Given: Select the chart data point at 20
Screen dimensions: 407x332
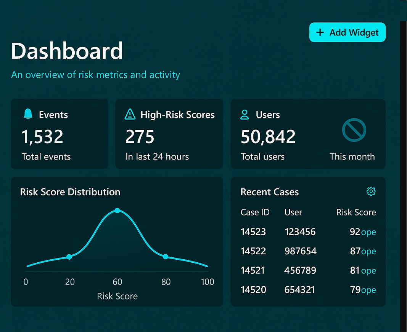Looking at the screenshot, I should [69, 257].
